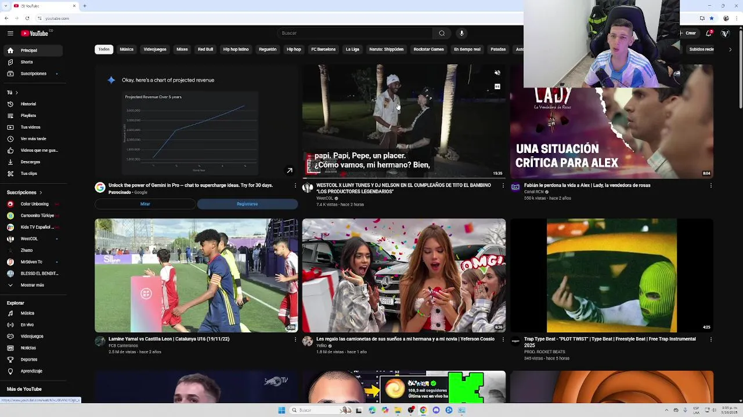This screenshot has width=743, height=417.
Task: Reload the page with the refresh button
Action: click(x=27, y=19)
